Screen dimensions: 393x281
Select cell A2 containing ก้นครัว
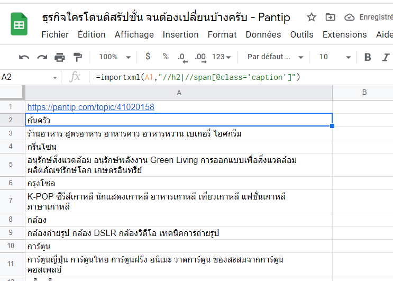point(179,120)
